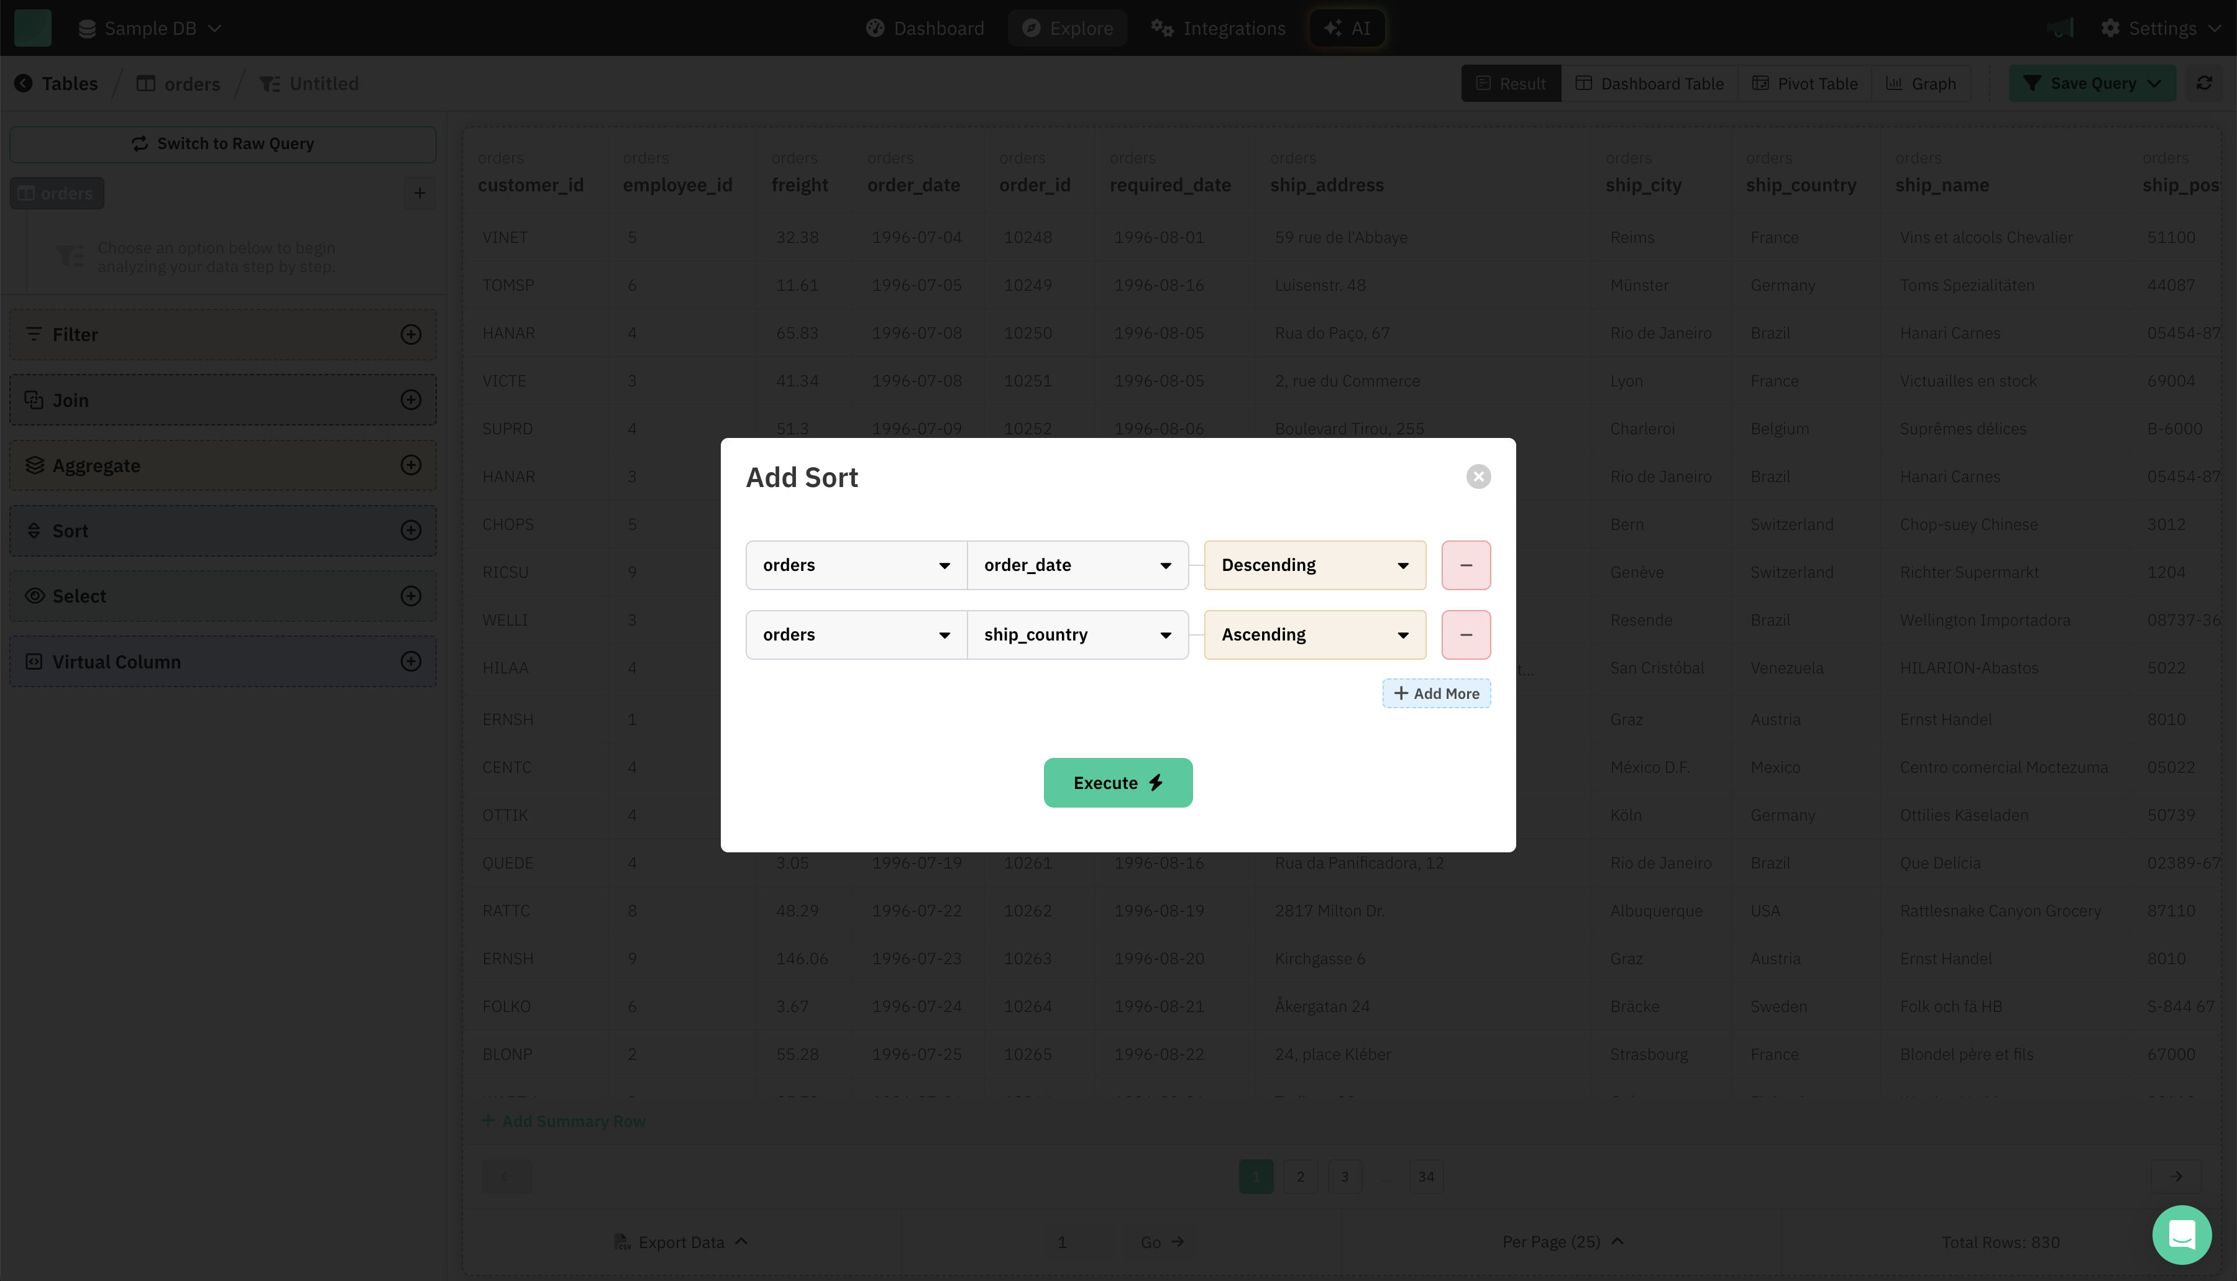Switch to the Pivot Table view

pyautogui.click(x=1805, y=84)
